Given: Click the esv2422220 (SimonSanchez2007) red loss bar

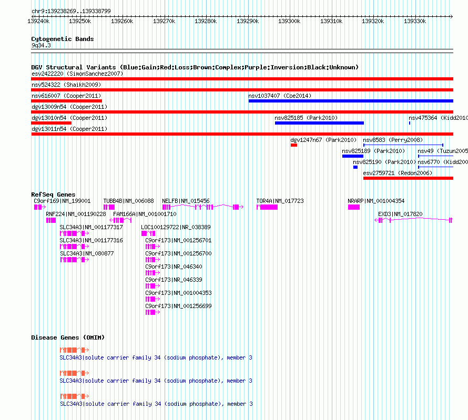Looking at the screenshot, I should click(242, 79).
